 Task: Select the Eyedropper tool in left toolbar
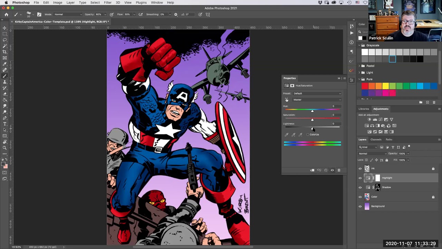click(x=4, y=64)
